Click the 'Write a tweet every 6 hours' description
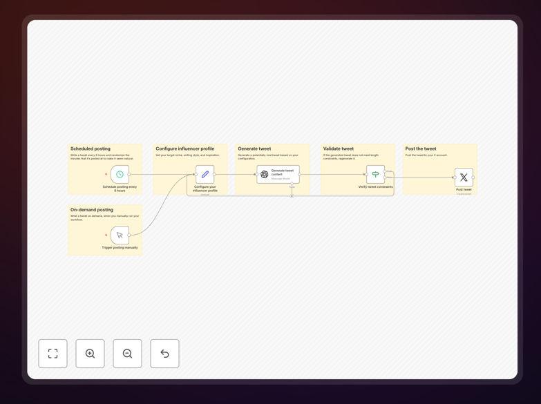The height and width of the screenshot is (404, 541). coord(102,157)
